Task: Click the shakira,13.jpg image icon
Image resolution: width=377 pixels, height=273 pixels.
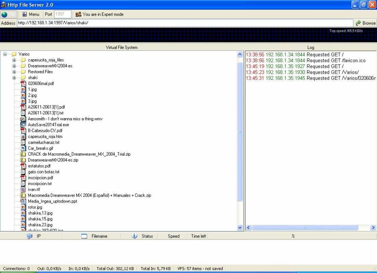Action: pyautogui.click(x=23, y=213)
